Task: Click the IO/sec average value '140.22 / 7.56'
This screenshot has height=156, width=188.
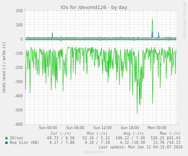Action: pyautogui.click(x=130, y=138)
